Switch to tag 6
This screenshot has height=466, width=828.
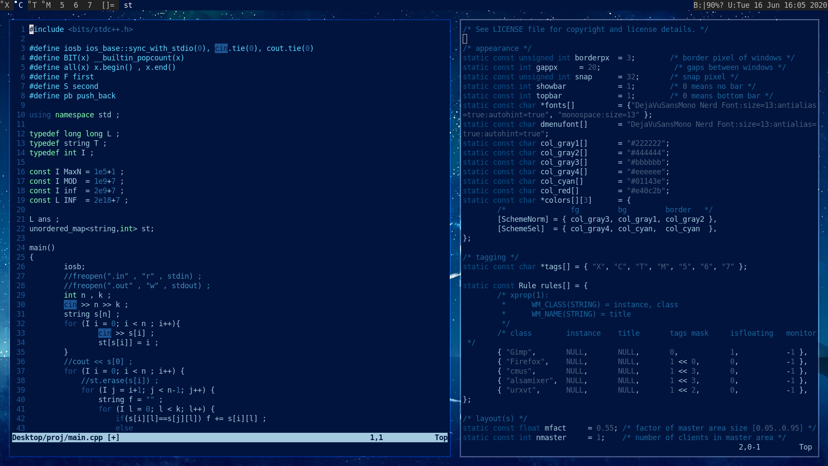(76, 5)
